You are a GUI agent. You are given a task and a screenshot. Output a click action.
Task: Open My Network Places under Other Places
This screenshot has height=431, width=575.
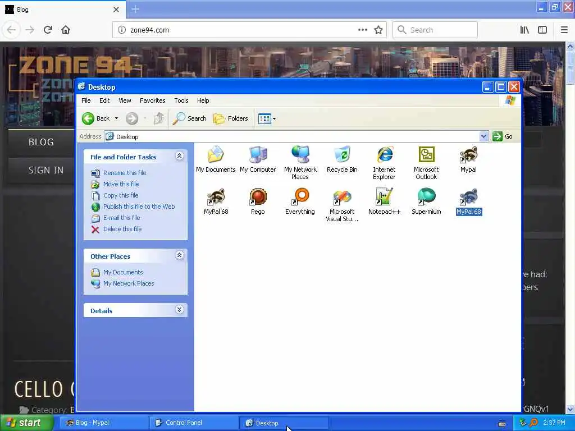pos(129,283)
